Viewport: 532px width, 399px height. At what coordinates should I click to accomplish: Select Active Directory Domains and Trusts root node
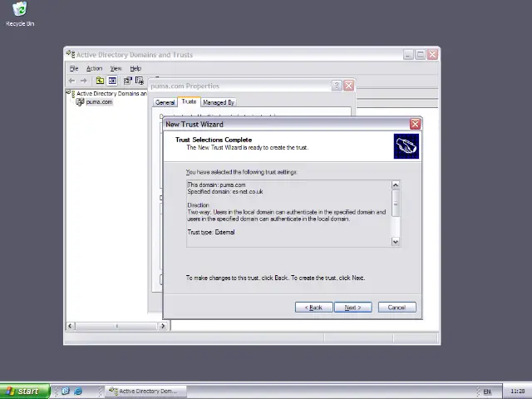(x=111, y=93)
